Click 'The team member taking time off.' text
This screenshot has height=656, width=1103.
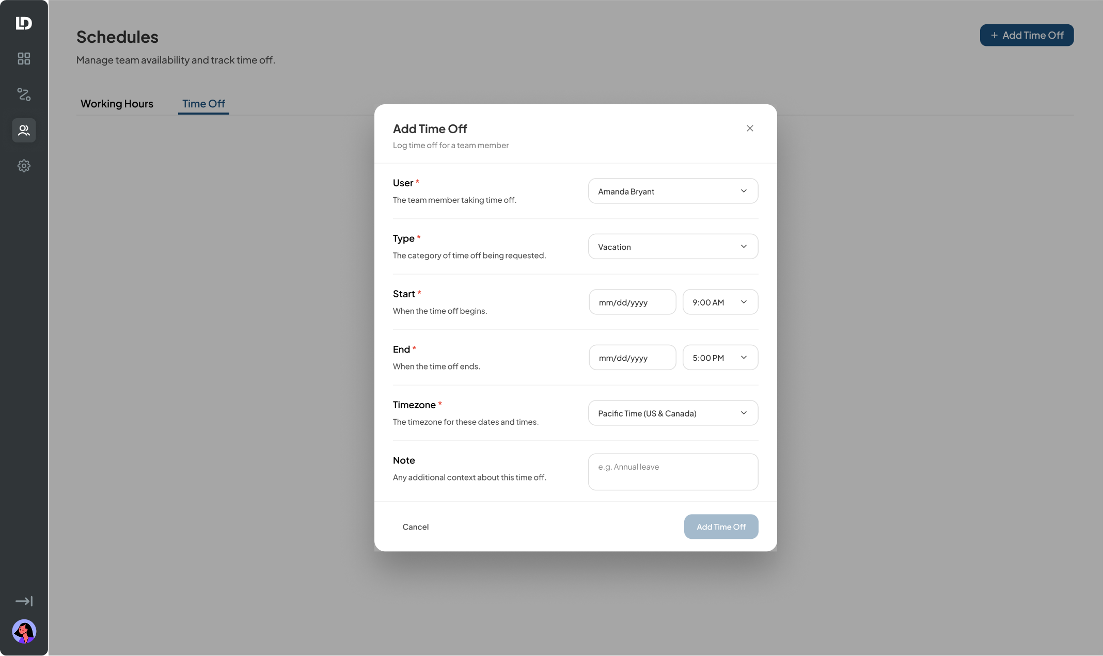(x=454, y=200)
